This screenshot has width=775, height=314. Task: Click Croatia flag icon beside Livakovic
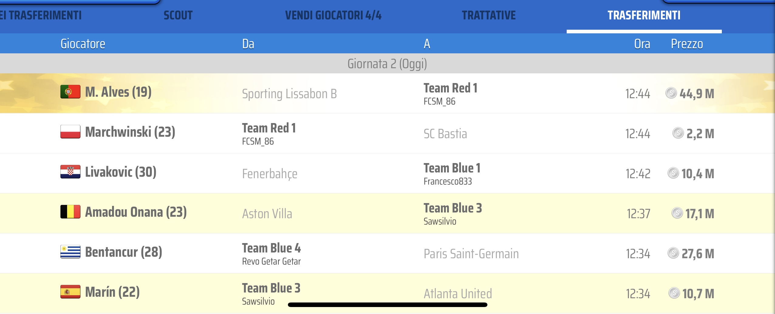tap(70, 172)
